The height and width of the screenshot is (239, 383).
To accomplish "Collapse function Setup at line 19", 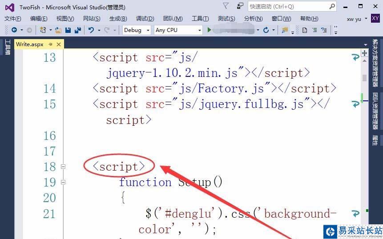I will (63, 182).
